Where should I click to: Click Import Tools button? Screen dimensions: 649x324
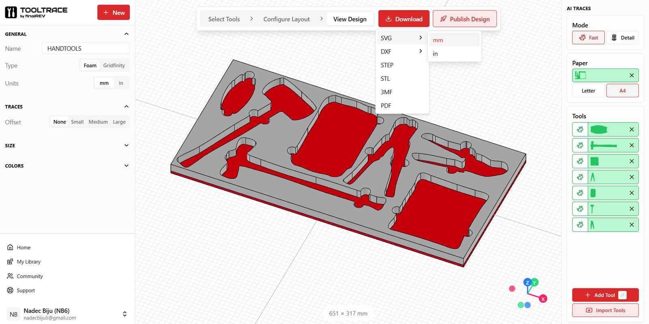606,310
